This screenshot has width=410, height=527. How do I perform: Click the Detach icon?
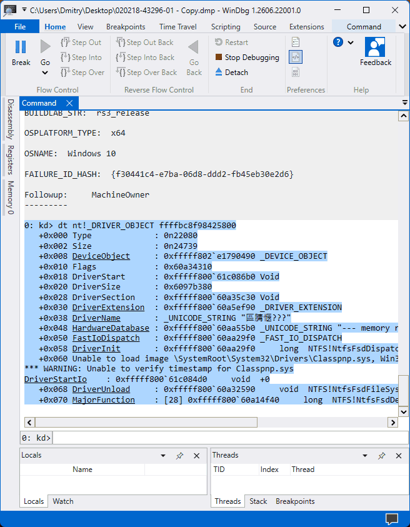coord(219,72)
